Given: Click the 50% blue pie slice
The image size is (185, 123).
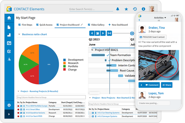Looking at the screenshot, I should [x=49, y=64].
